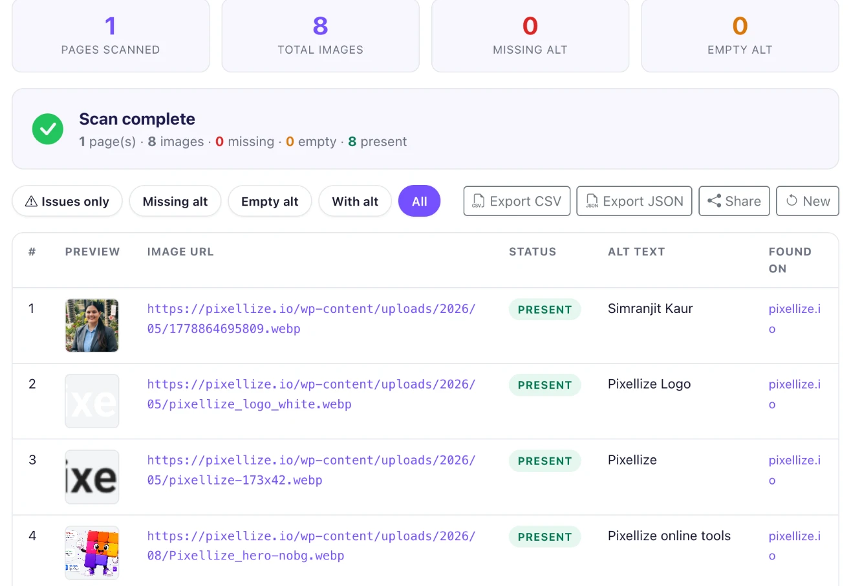The height and width of the screenshot is (586, 851).
Task: Select the Empty alt filter
Action: click(x=270, y=201)
